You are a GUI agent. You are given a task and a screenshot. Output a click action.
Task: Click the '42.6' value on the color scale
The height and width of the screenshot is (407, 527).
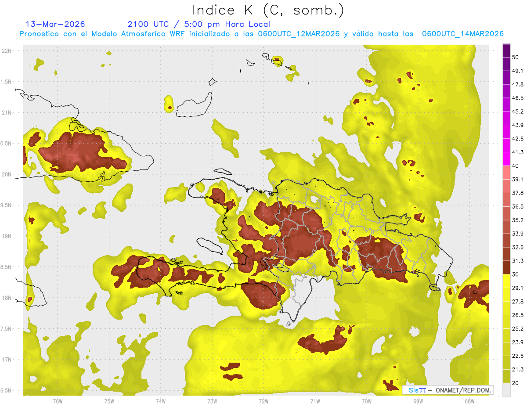coord(518,139)
